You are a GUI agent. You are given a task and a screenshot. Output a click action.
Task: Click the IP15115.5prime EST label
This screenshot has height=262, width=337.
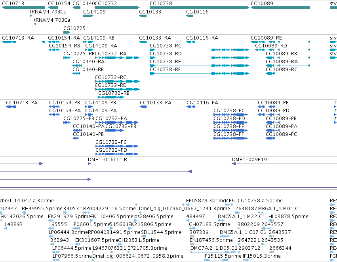pos(223,256)
